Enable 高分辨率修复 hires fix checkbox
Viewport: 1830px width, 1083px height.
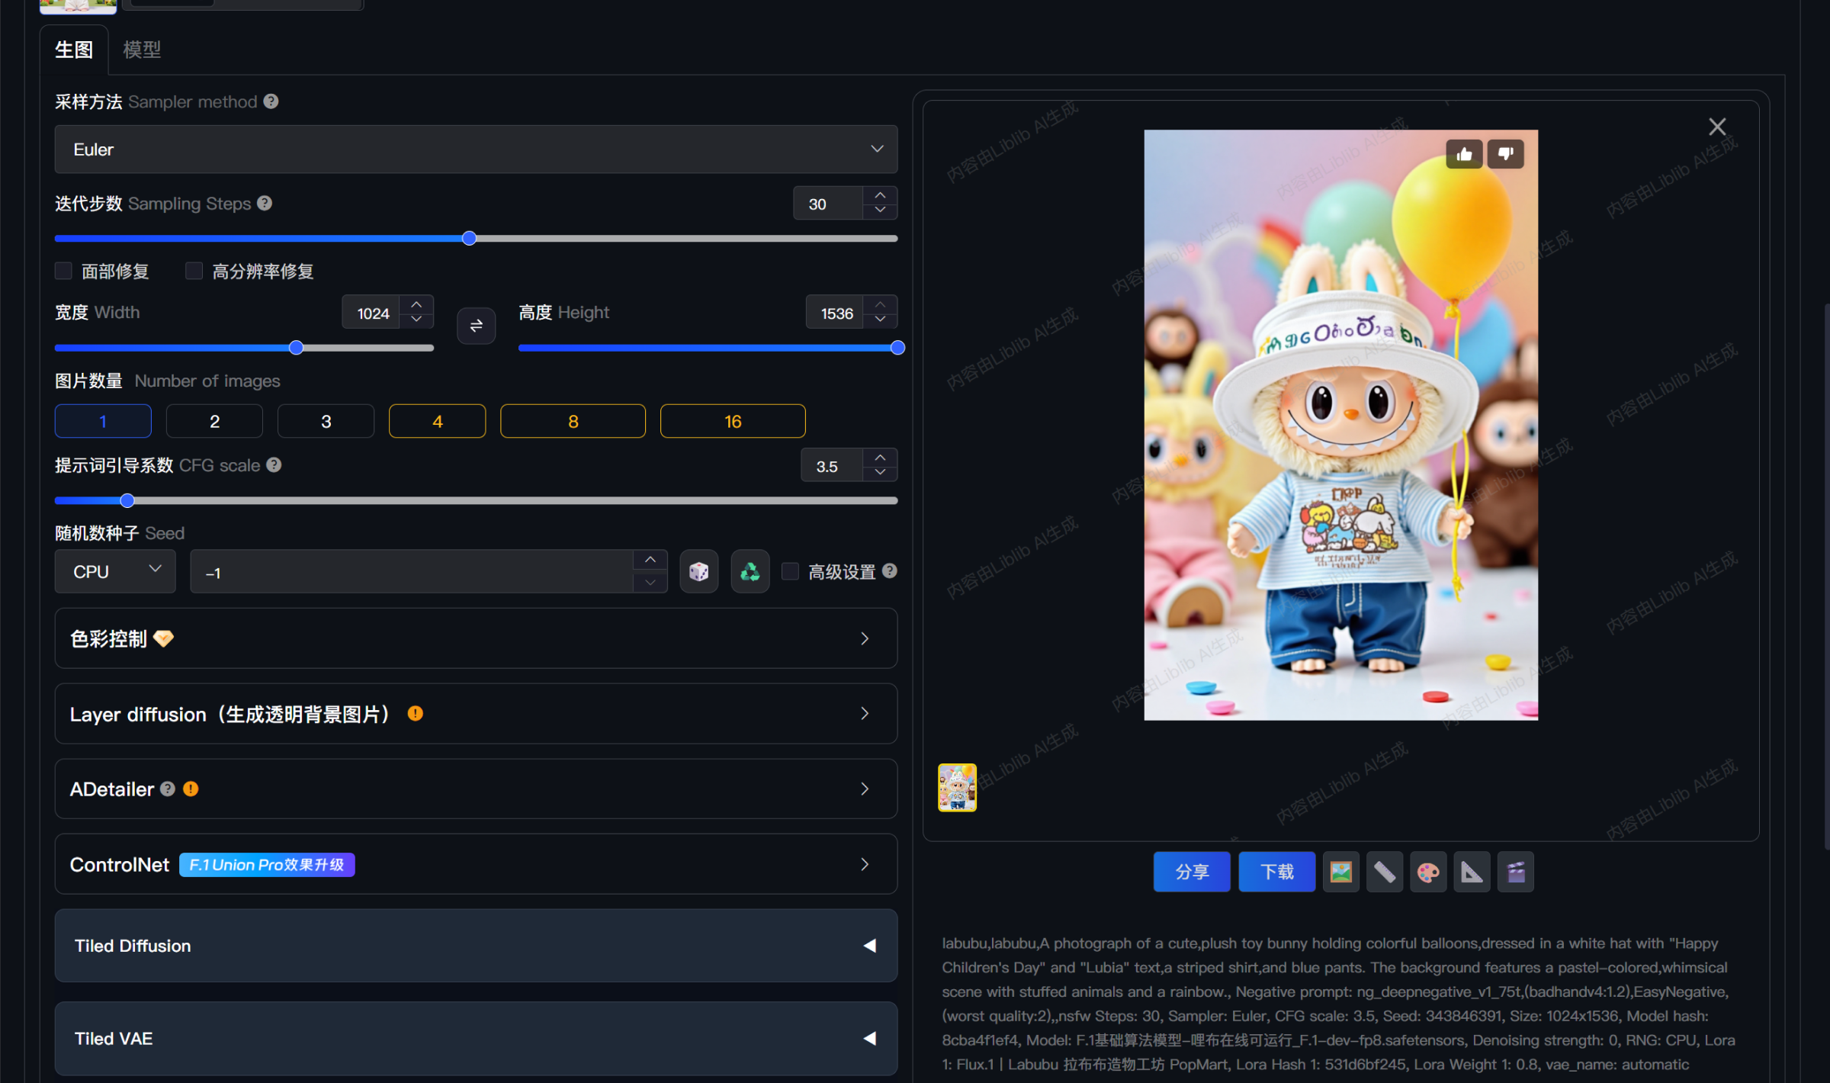pos(194,271)
